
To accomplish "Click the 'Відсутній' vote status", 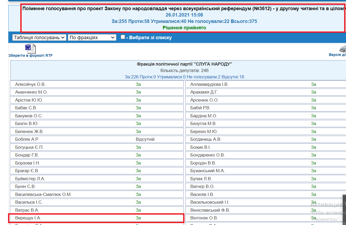I will (x=145, y=139).
